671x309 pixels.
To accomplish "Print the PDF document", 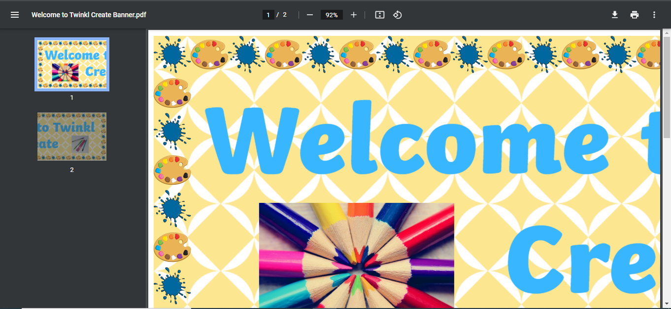I will (635, 15).
